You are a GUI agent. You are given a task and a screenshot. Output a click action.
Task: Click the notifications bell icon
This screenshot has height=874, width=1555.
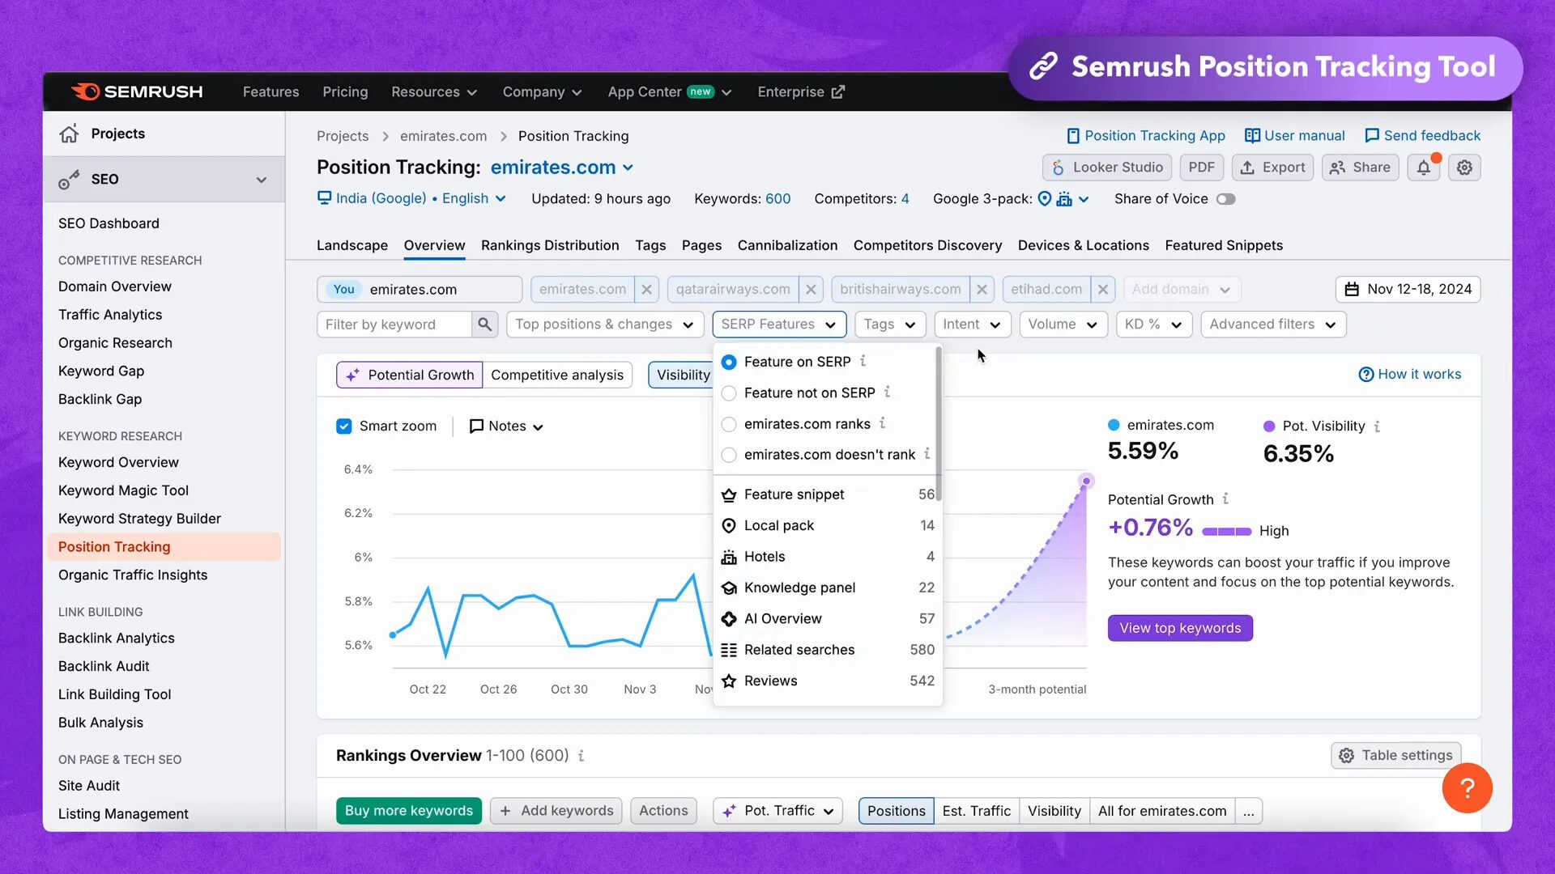(x=1425, y=168)
